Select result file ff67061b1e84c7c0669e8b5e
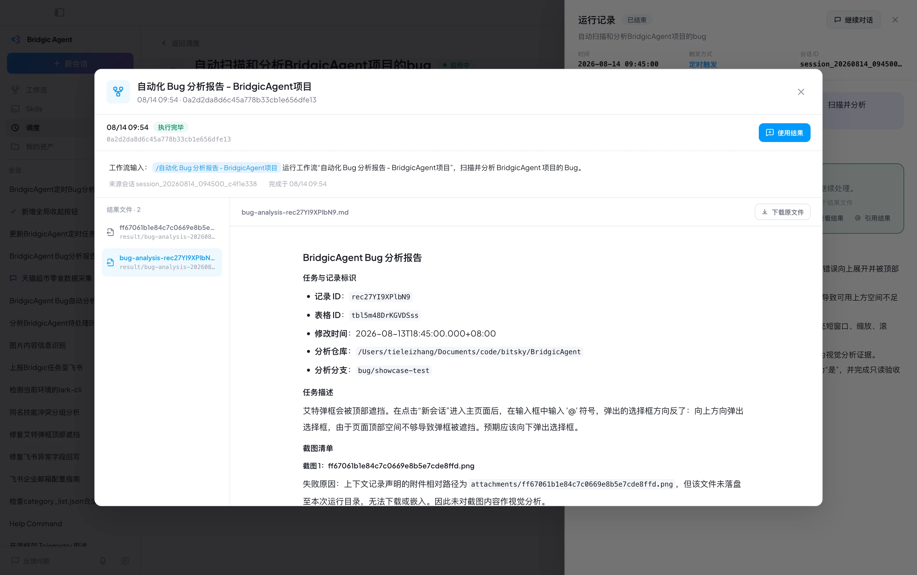The image size is (917, 575). point(162,232)
